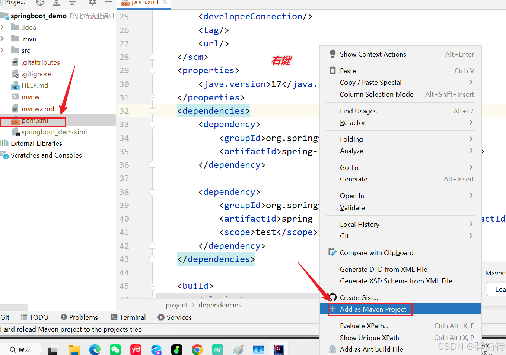
Task: Collapse the properties block fold marker
Action: (152, 70)
